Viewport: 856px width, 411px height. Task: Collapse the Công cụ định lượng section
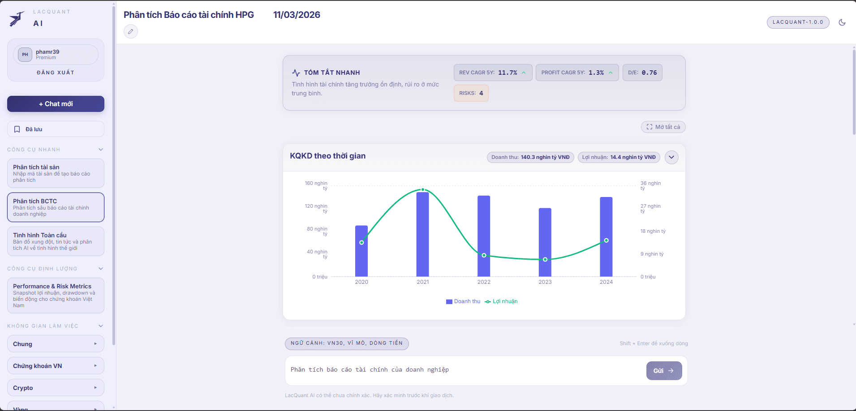coord(101,269)
